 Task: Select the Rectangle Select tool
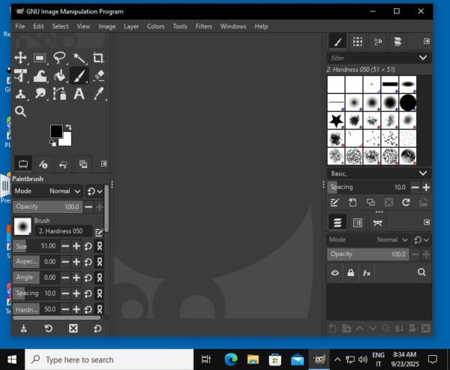pyautogui.click(x=40, y=58)
